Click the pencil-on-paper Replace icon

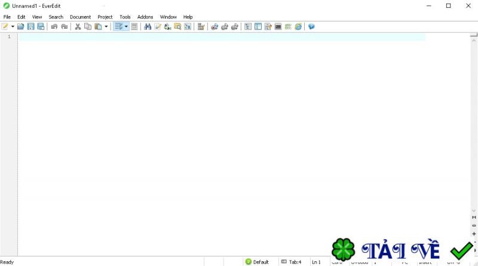(158, 26)
